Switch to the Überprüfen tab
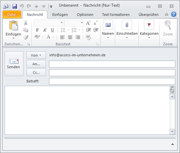 [149, 15]
